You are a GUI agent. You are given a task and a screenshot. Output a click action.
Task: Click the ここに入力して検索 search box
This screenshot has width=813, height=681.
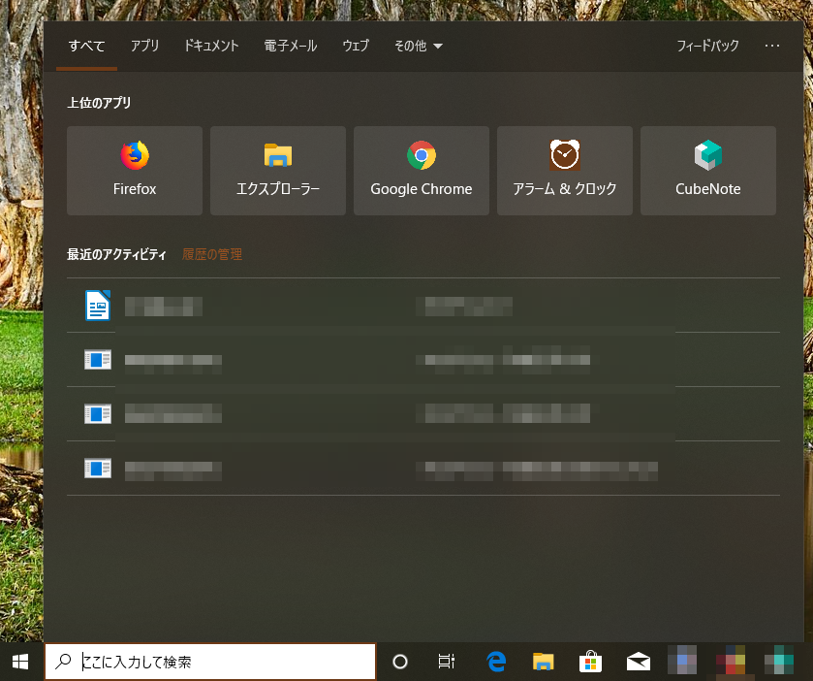click(223, 662)
